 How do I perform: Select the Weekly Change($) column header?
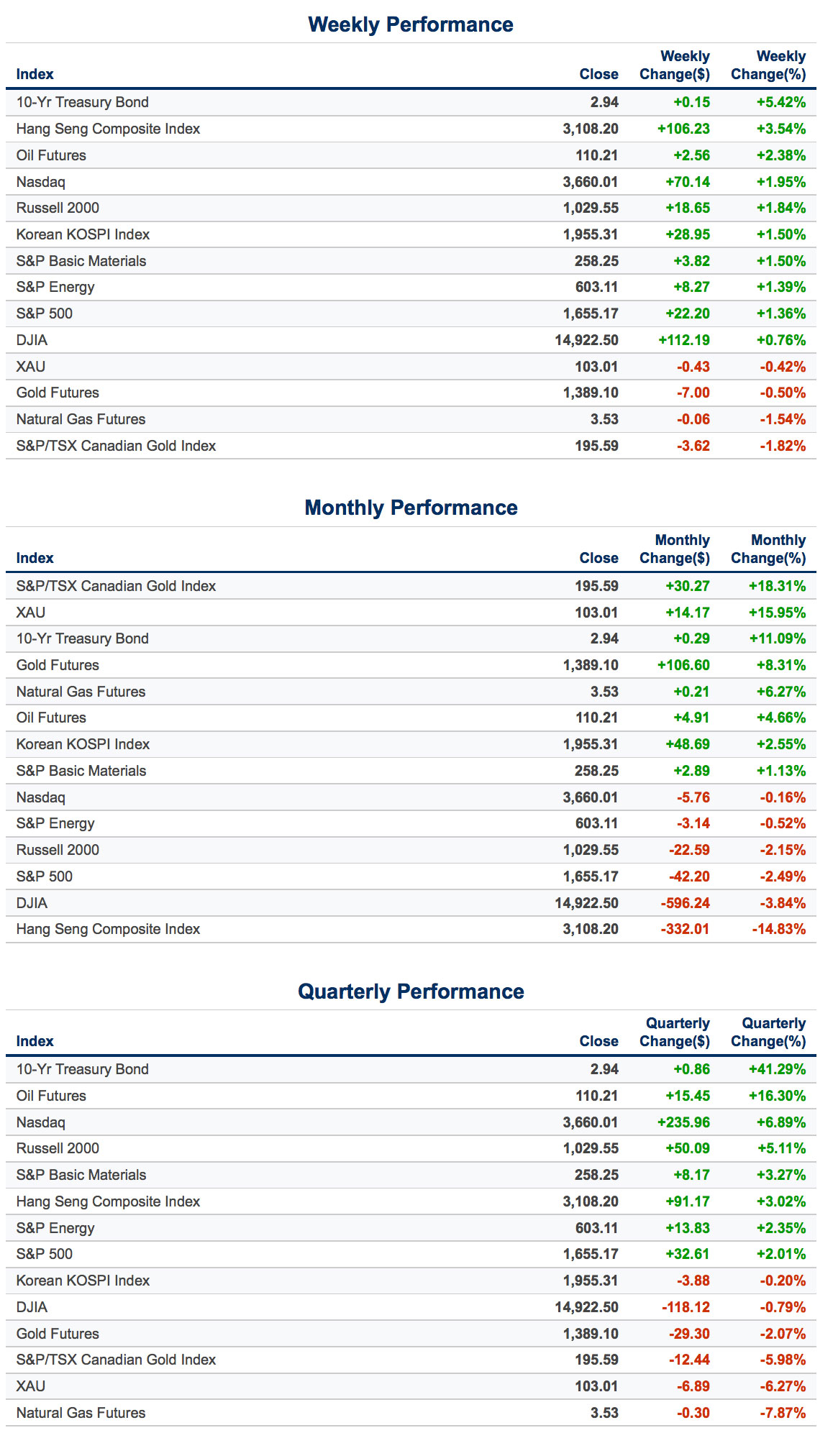675,65
